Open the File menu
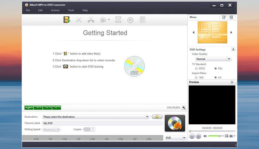The image size is (259, 149). click(x=28, y=10)
